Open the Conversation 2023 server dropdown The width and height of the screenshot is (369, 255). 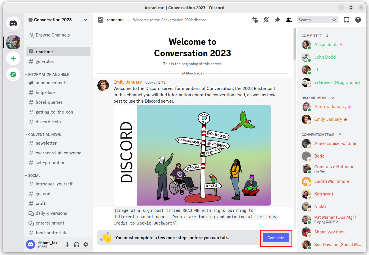(x=85, y=20)
